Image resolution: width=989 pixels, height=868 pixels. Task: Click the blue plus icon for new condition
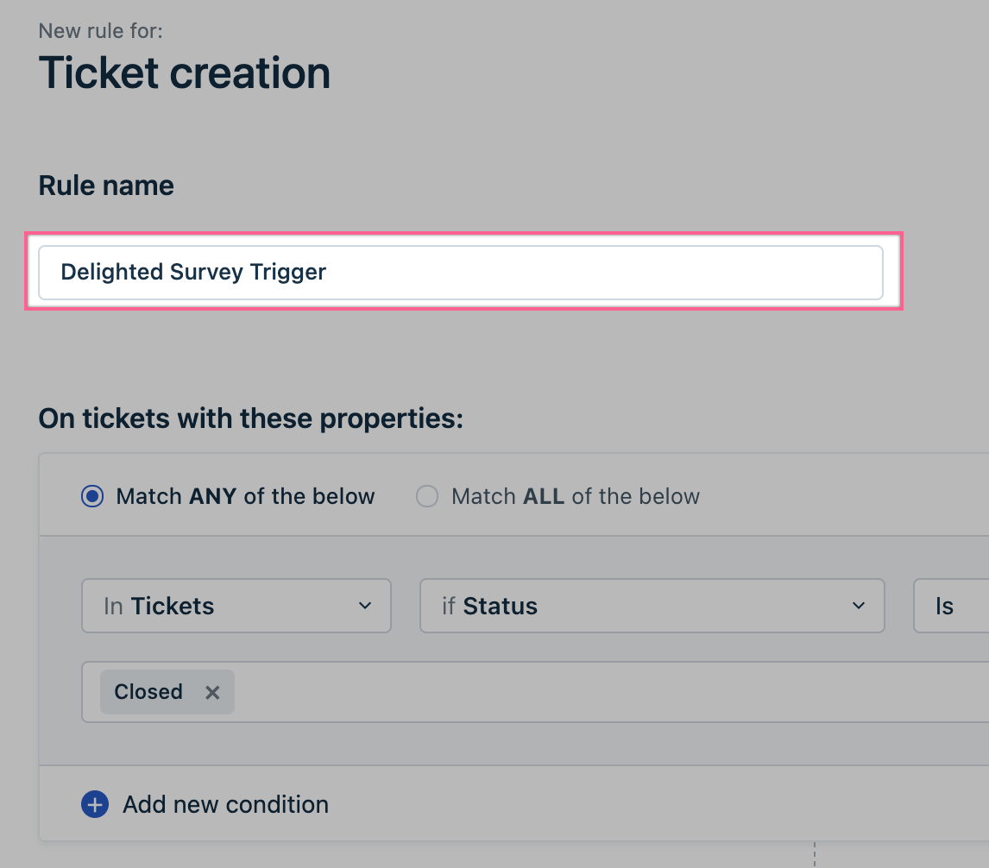[x=94, y=805]
